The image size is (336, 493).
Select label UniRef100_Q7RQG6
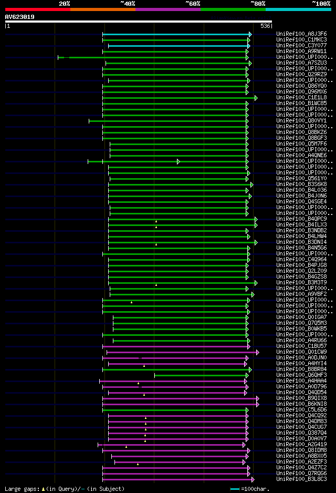(301, 473)
